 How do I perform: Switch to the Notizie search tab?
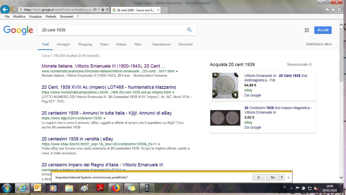coord(121,44)
